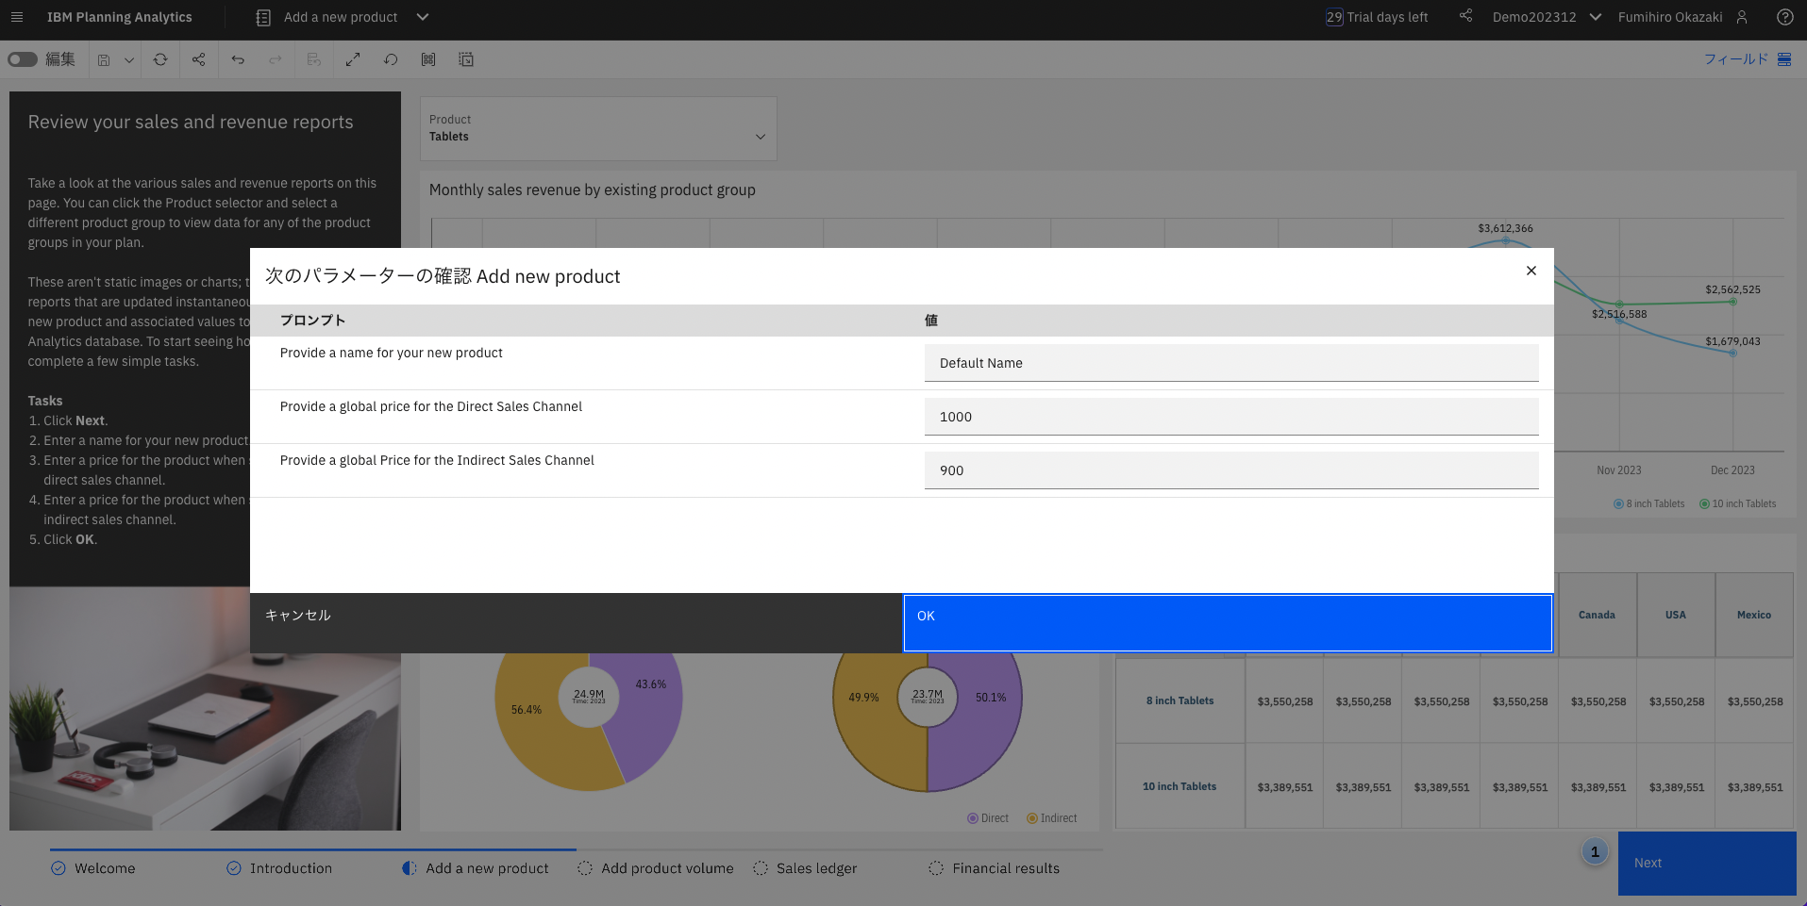Switch to the Welcome tab
Image resolution: width=1807 pixels, height=906 pixels.
[93, 868]
